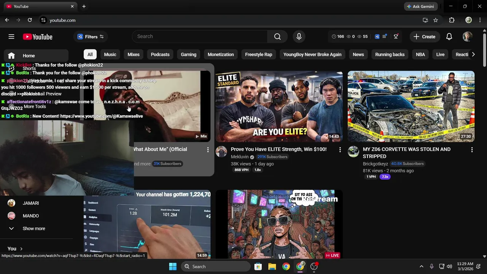Open the blue vidIQ logo beside counters
Screen dimensions: 487x274
coord(377,37)
